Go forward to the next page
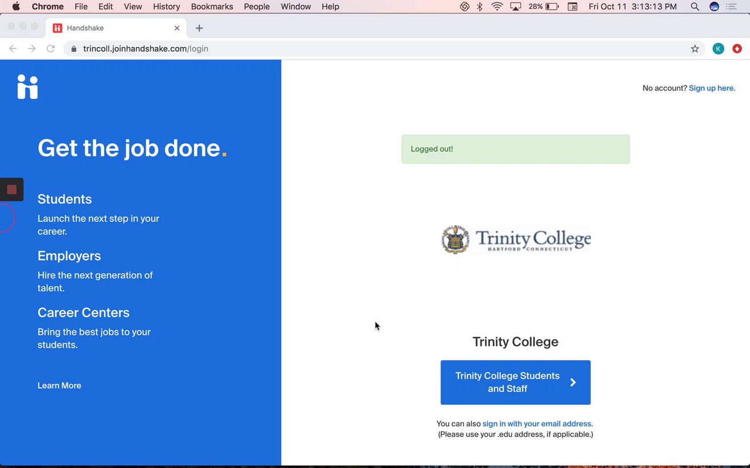 [x=32, y=49]
